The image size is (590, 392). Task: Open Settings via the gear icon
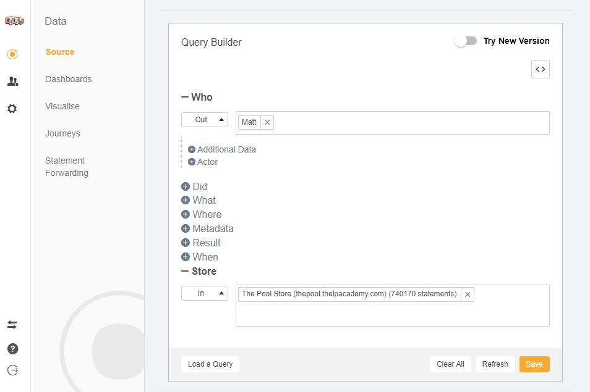coord(12,109)
